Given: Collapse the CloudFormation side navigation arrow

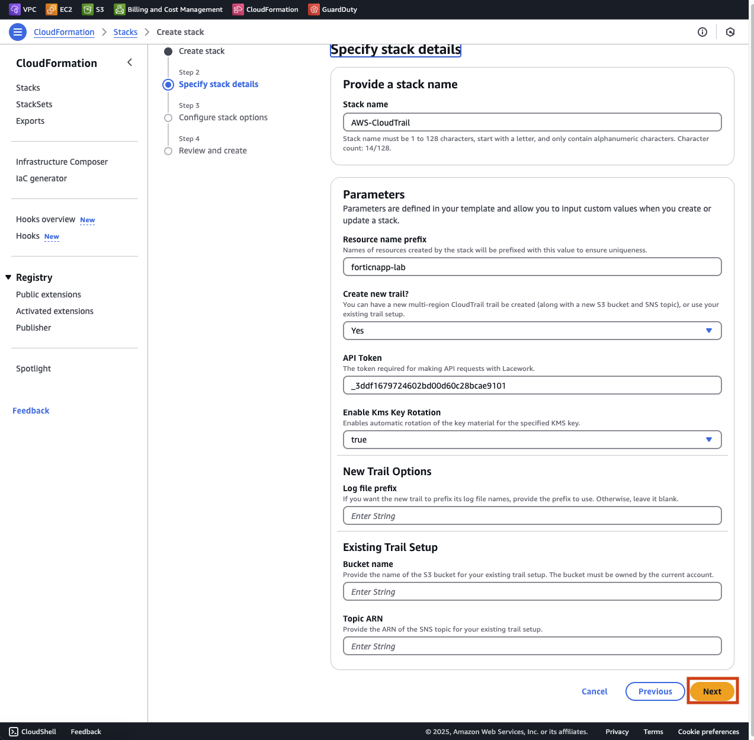Looking at the screenshot, I should coord(130,62).
